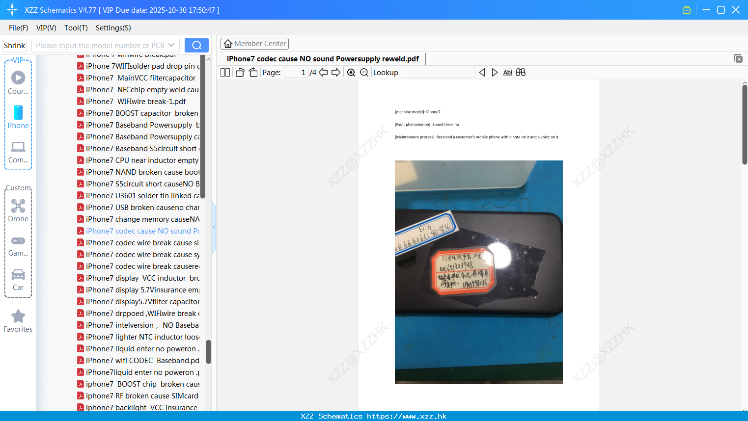The width and height of the screenshot is (748, 421).
Task: Open 'iPhone7 drppoed ,WIFIwire break' file
Action: 139,314
